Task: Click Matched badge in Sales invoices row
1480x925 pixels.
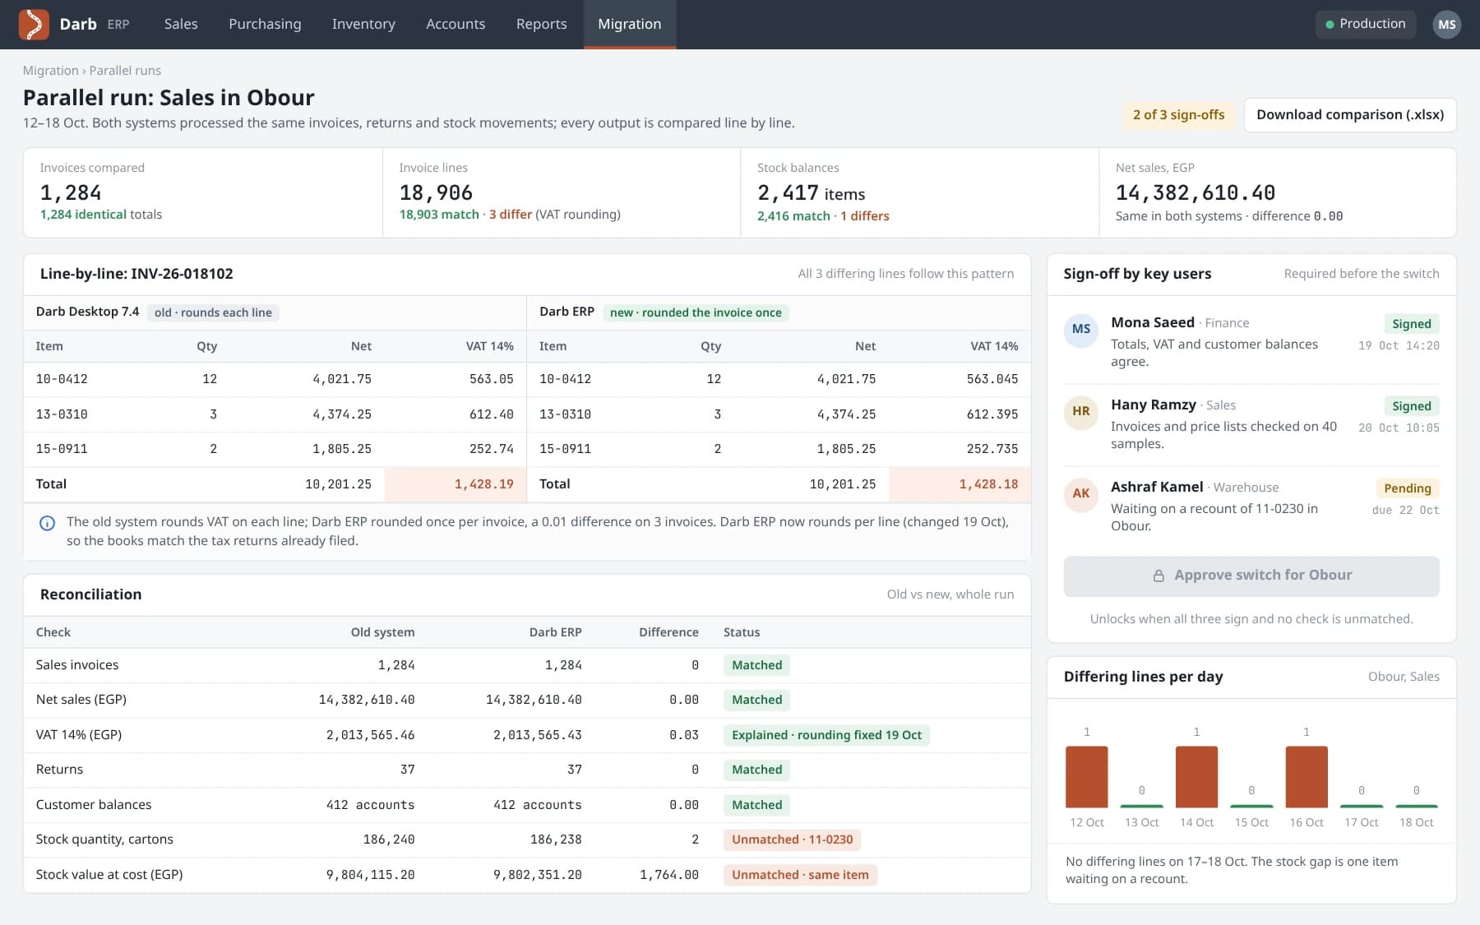Action: pos(756,665)
